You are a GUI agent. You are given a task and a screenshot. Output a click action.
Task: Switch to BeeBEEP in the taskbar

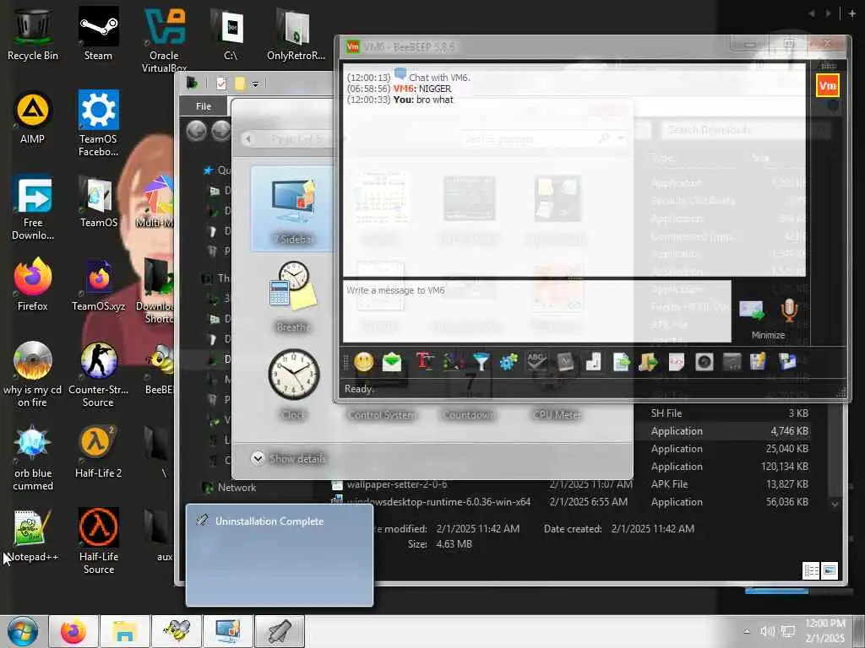point(177,631)
